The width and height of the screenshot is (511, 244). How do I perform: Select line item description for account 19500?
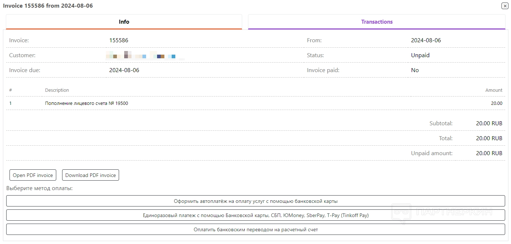pos(87,103)
